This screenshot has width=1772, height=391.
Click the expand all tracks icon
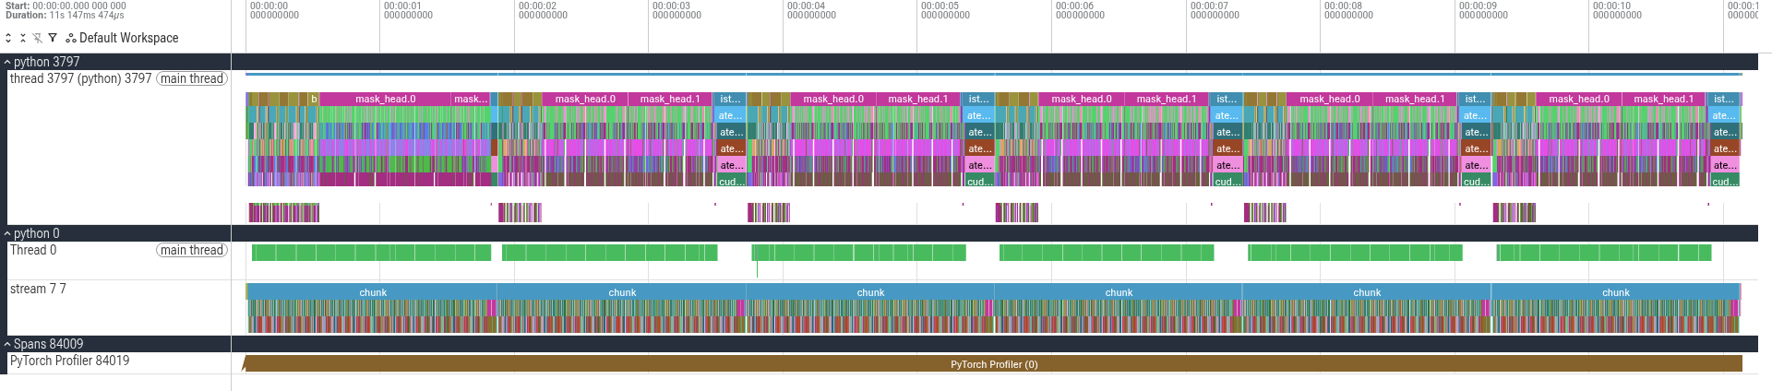[8, 38]
